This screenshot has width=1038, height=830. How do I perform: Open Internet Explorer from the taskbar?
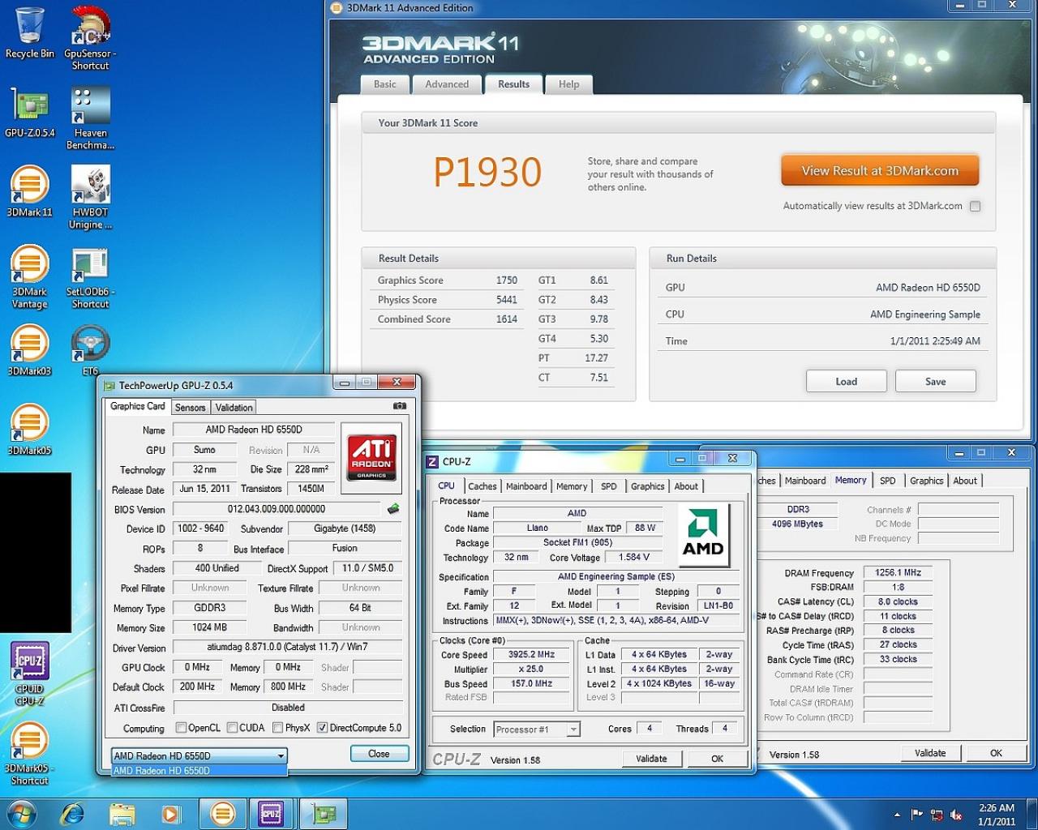click(x=73, y=813)
